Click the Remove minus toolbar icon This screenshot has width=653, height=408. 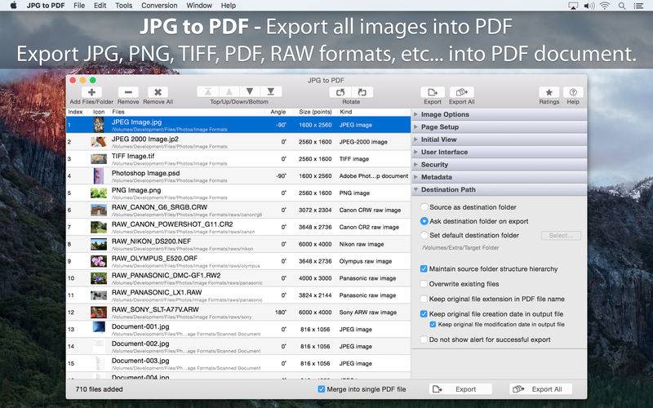pos(128,92)
